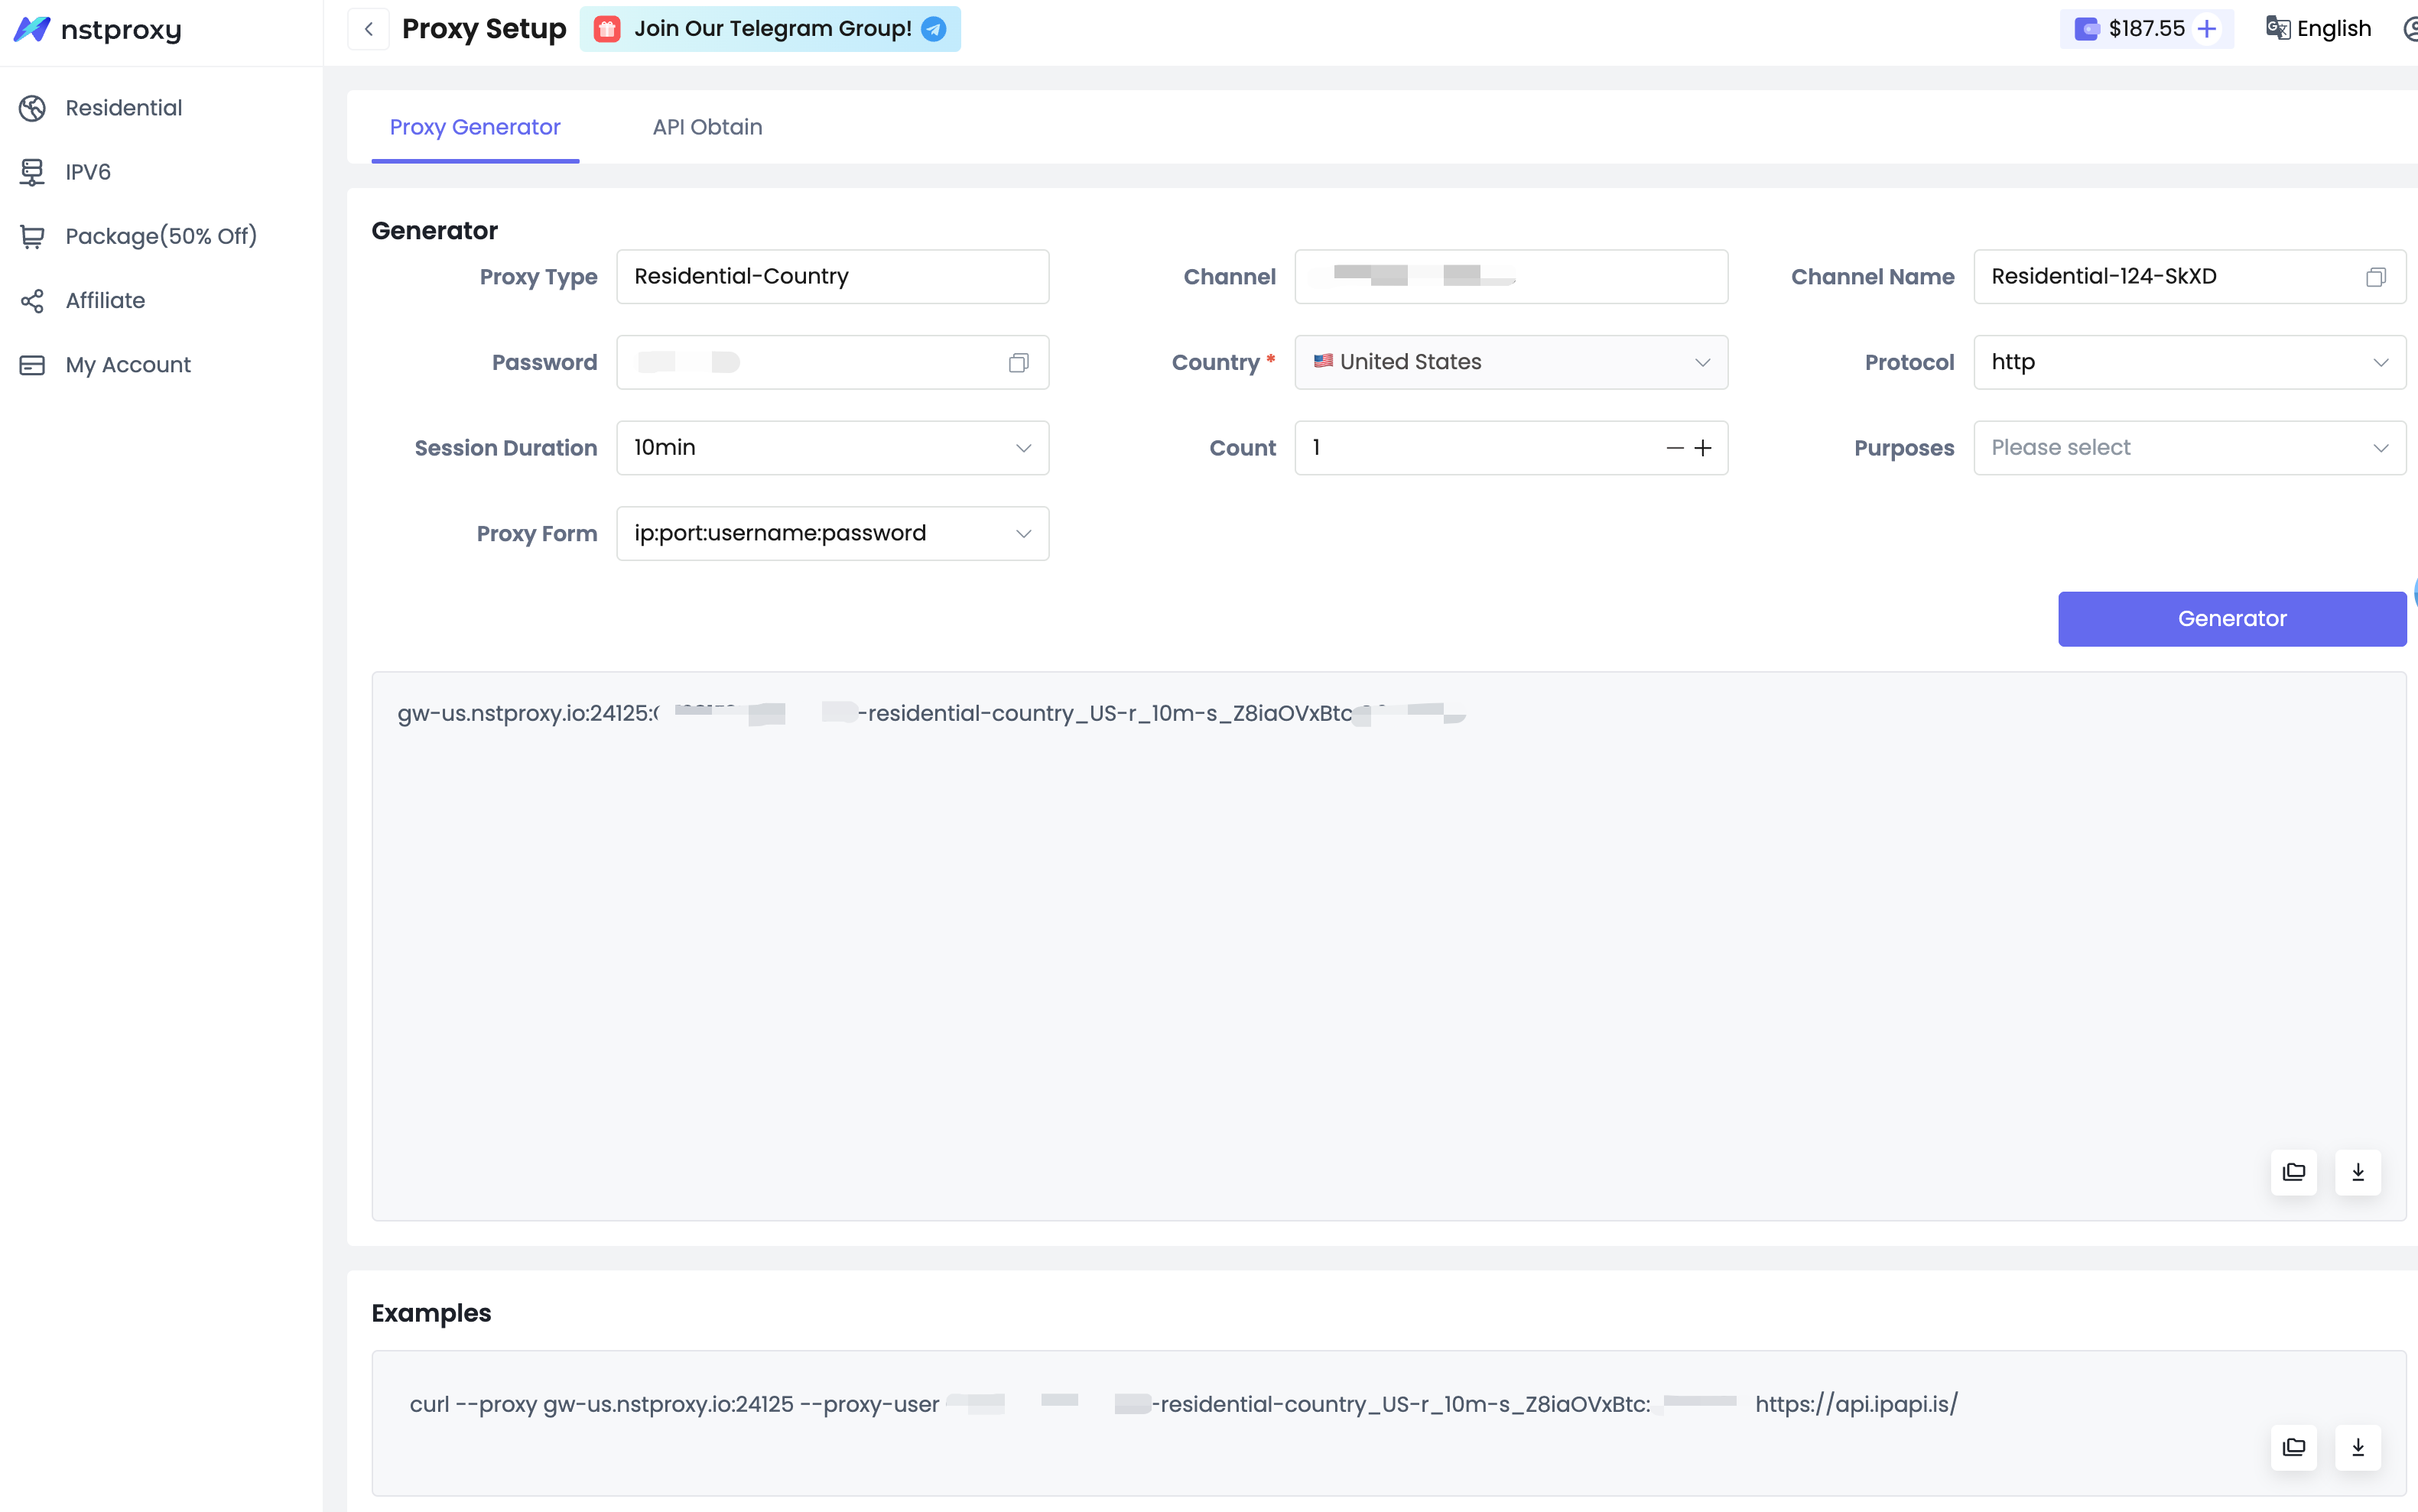
Task: Copy the generated proxy list
Action: click(x=2293, y=1172)
